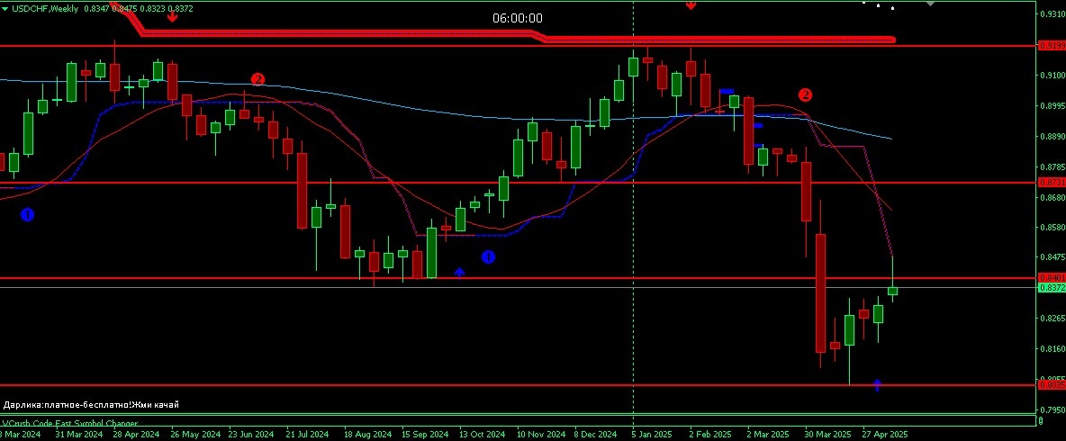Viewport: 1066px width, 441px height.
Task: Click the 18 Aug 2024 date label
Action: [368, 434]
